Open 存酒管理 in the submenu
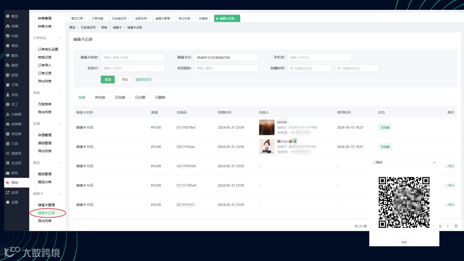The image size is (464, 261). pos(45,135)
